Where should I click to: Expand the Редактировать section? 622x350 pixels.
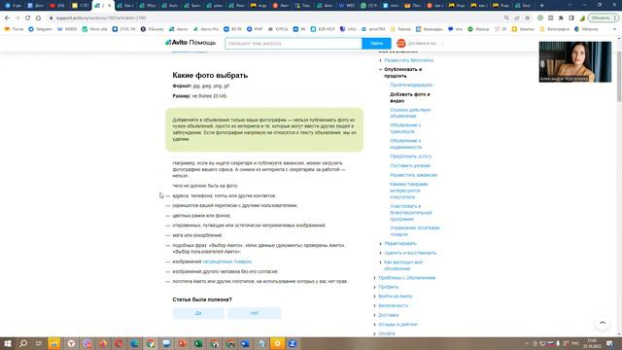400,243
